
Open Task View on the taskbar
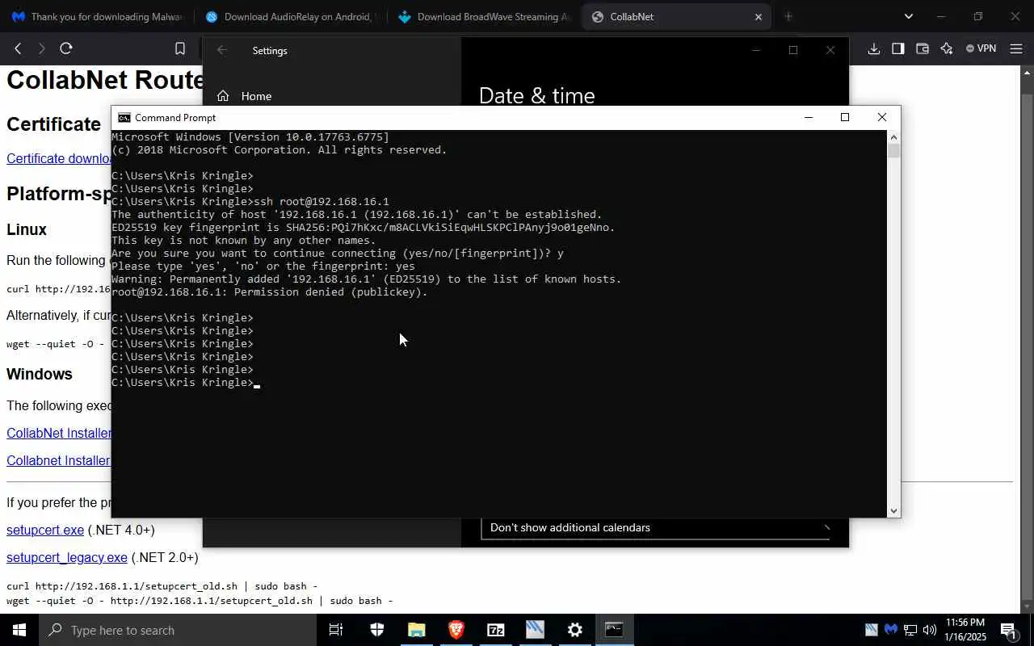pyautogui.click(x=336, y=630)
